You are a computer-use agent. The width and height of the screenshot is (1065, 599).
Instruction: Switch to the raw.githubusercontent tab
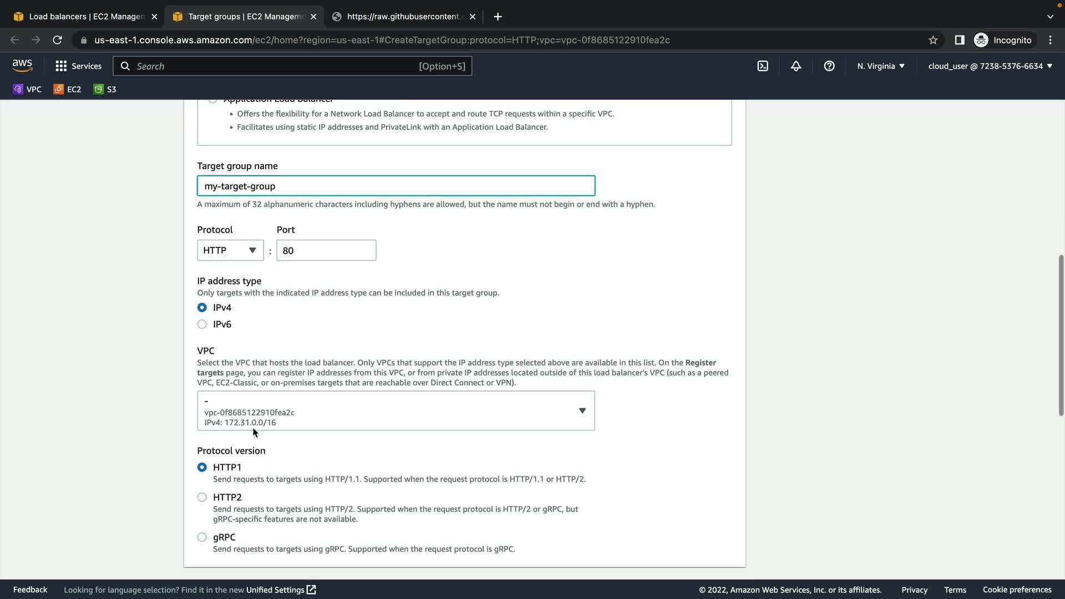pyautogui.click(x=403, y=17)
